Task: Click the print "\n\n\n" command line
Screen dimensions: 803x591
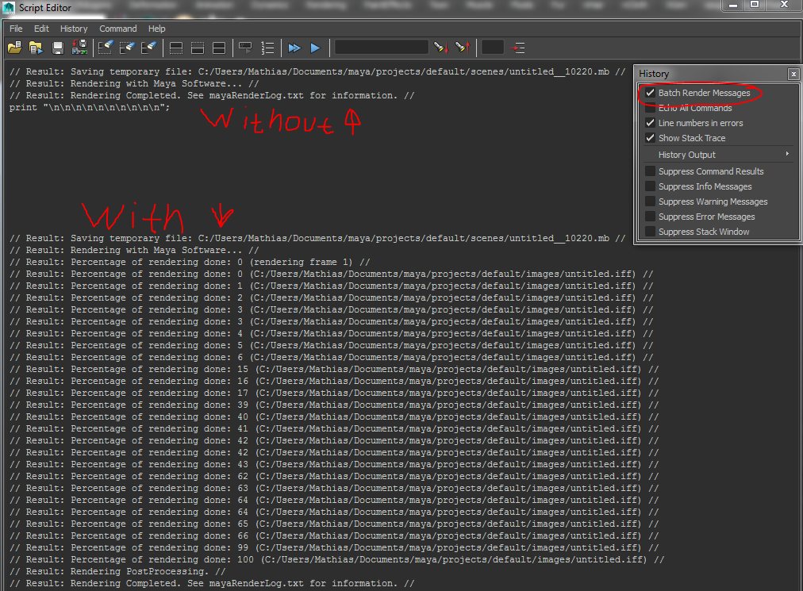Action: (x=90, y=108)
